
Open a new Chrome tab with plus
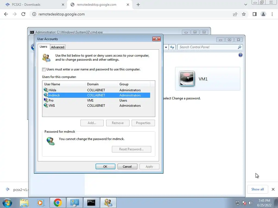138,5
